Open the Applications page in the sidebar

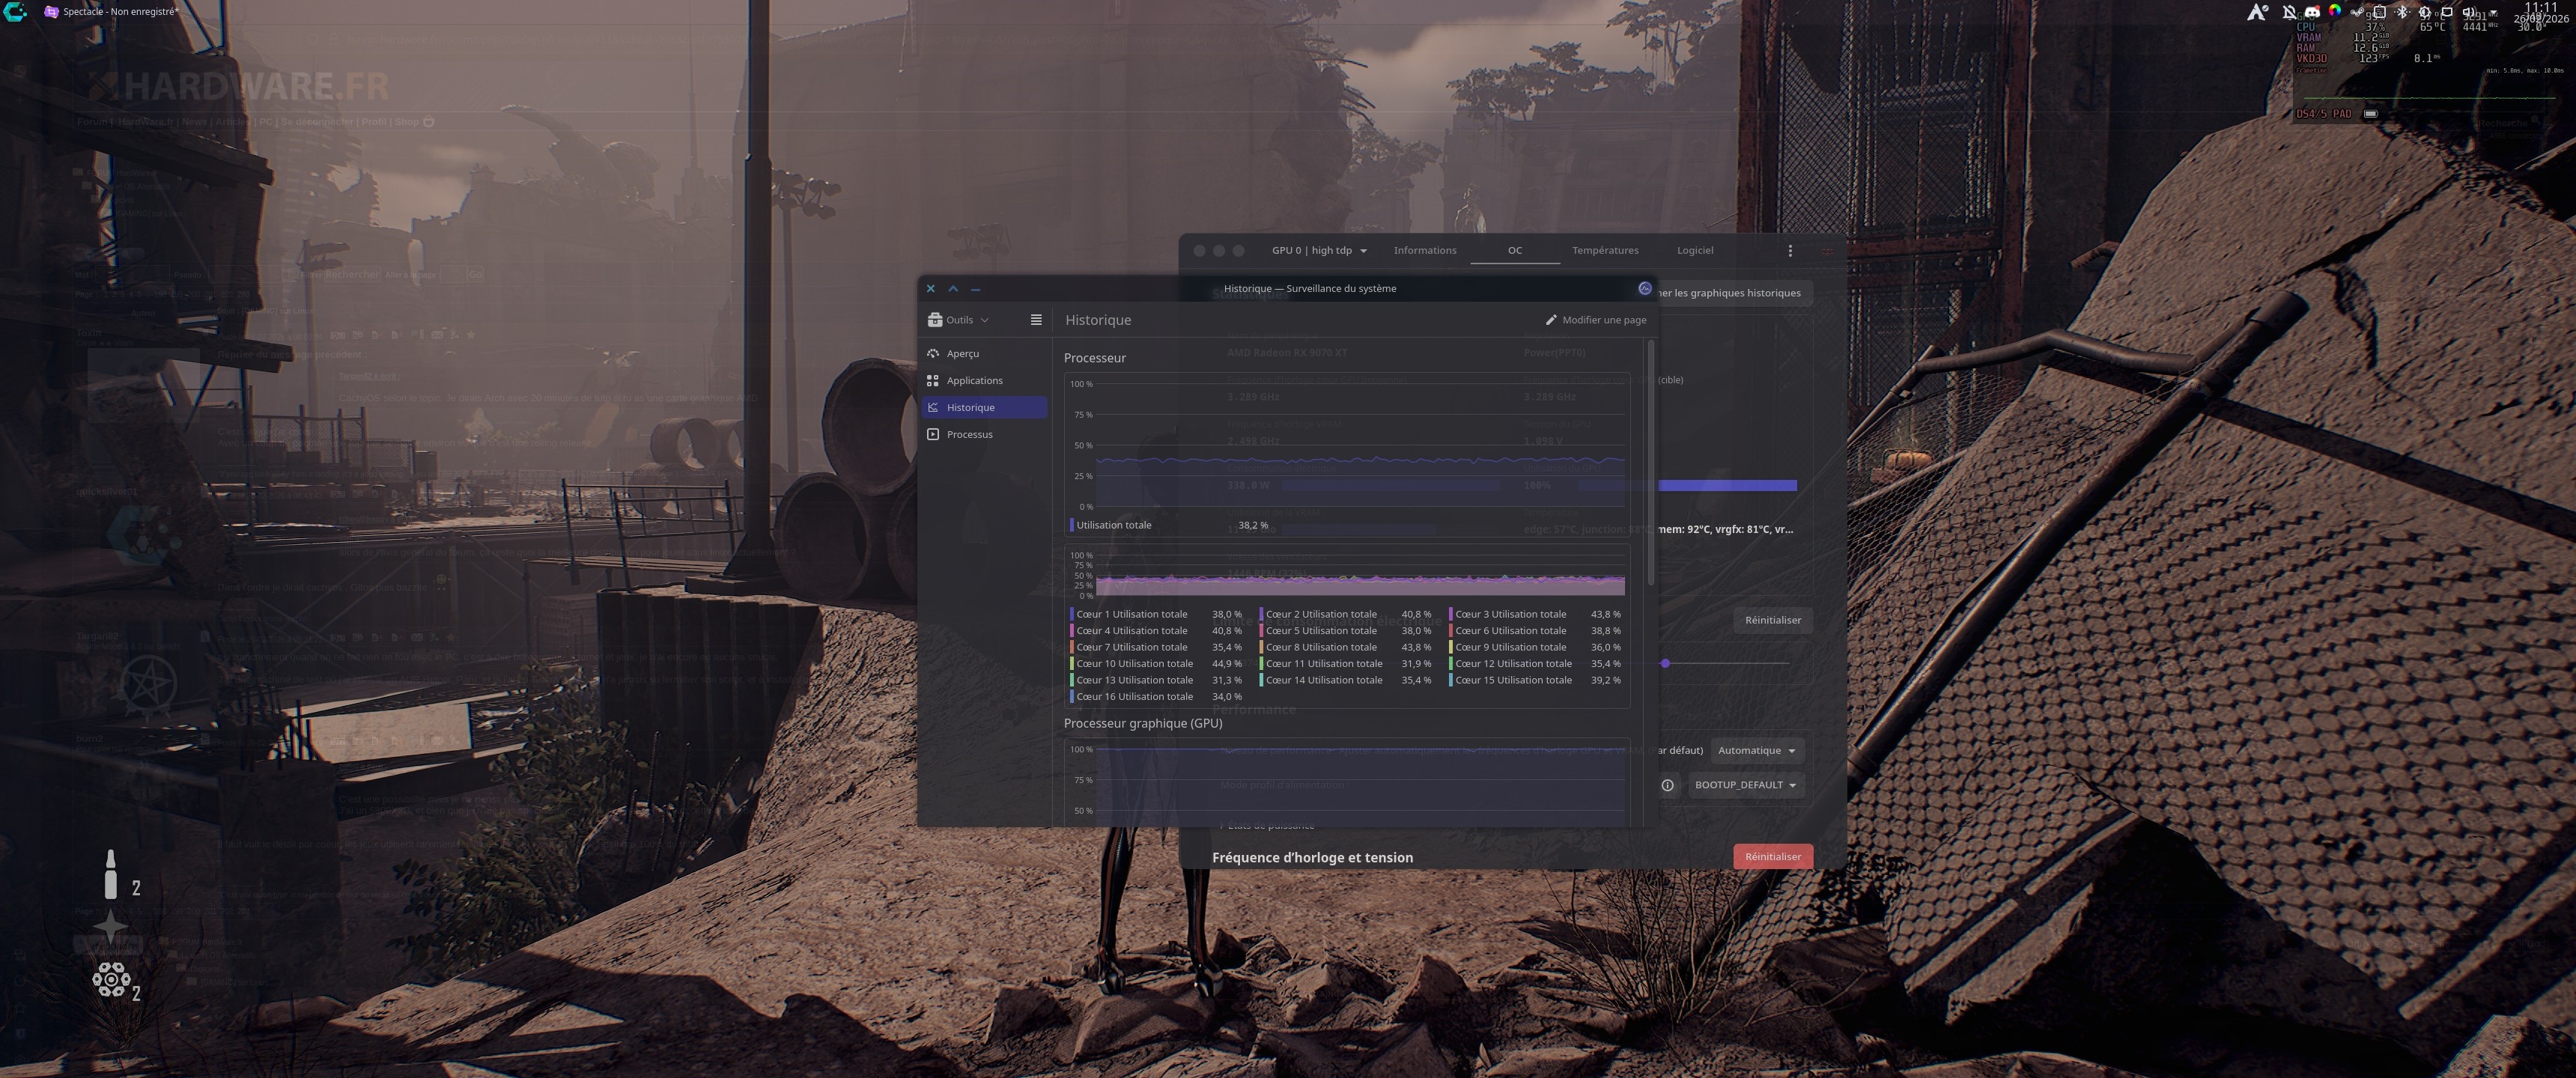tap(984, 381)
